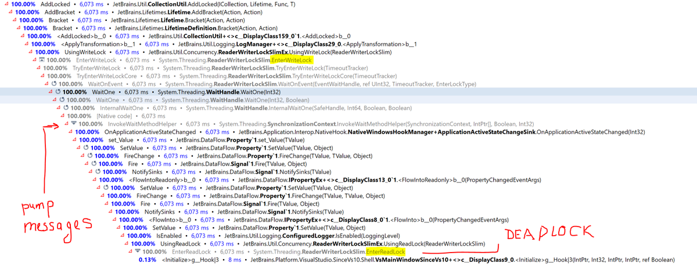Click 100.00% on the set_Value row
Image resolution: width=697 pixels, height=270 pixels.
tap(92, 140)
